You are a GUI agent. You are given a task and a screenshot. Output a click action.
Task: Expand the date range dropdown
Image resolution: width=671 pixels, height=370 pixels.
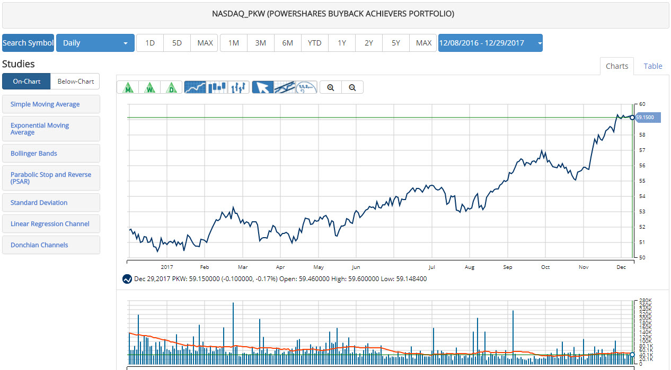(x=490, y=43)
